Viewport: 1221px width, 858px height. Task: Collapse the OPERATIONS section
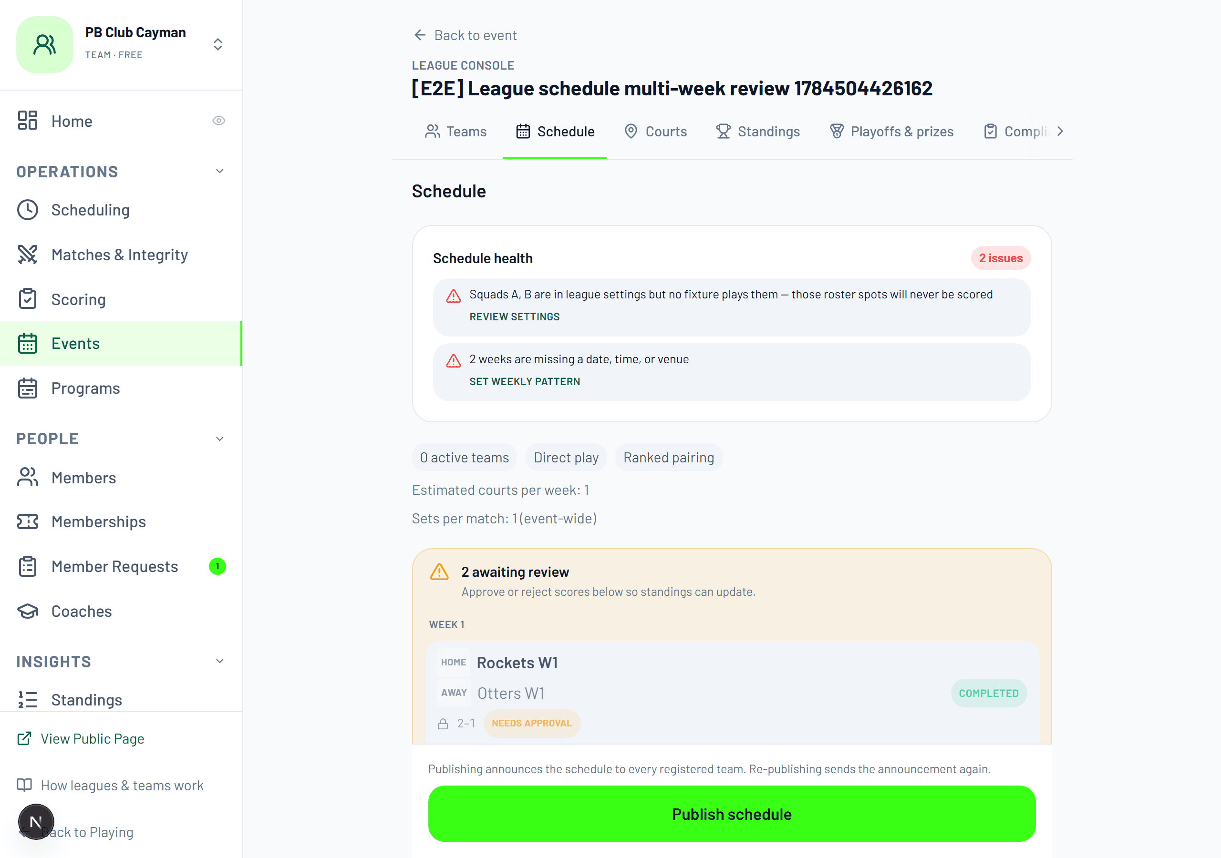[219, 171]
